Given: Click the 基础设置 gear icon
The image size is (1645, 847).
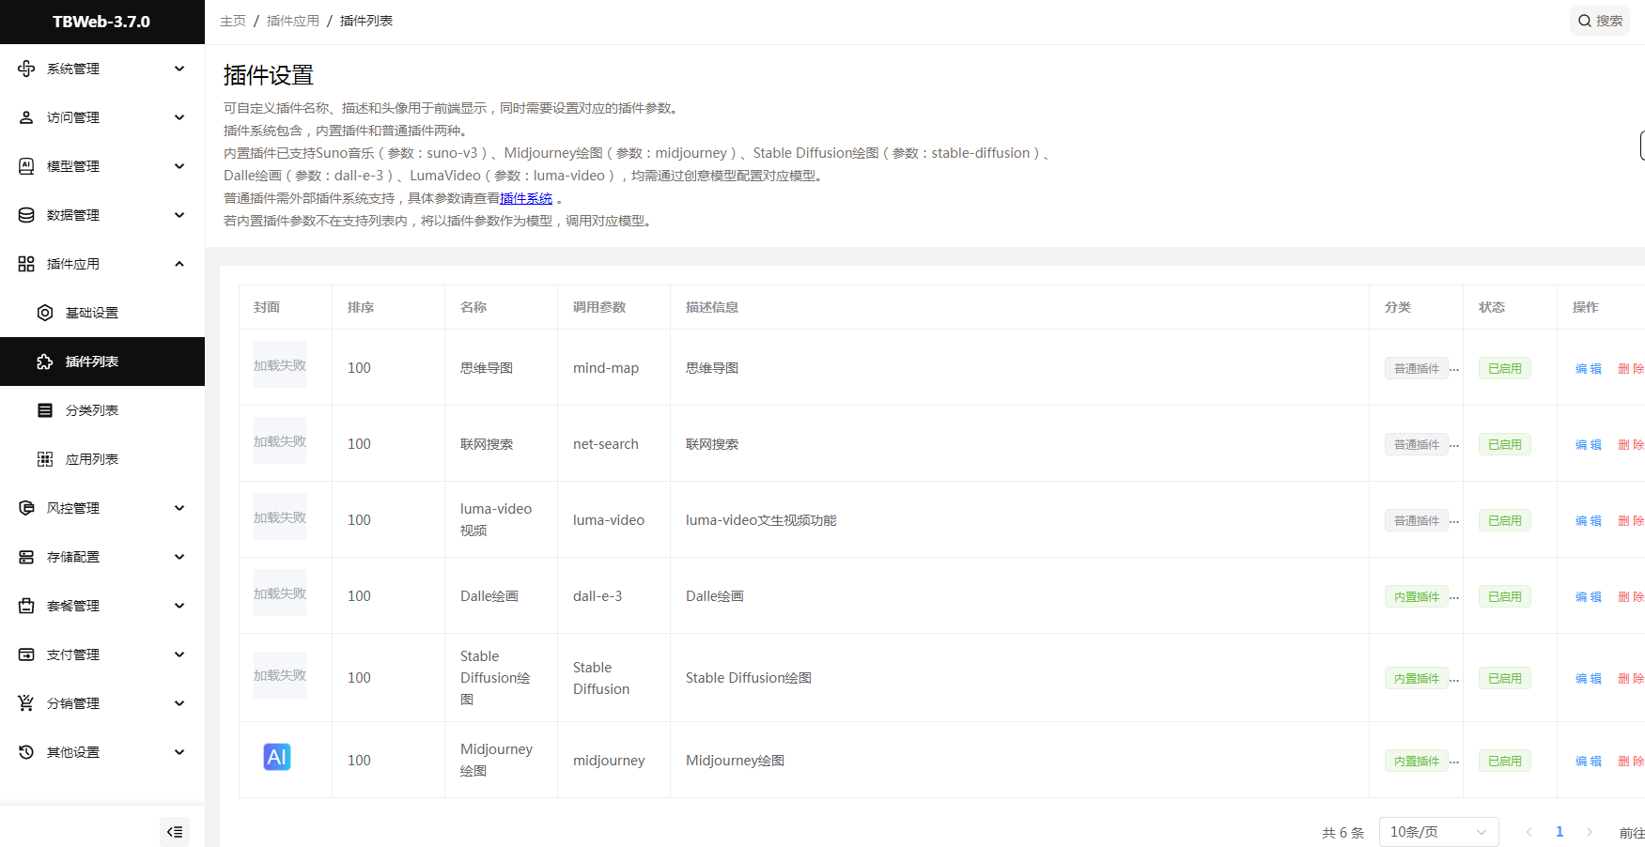Looking at the screenshot, I should [45, 313].
